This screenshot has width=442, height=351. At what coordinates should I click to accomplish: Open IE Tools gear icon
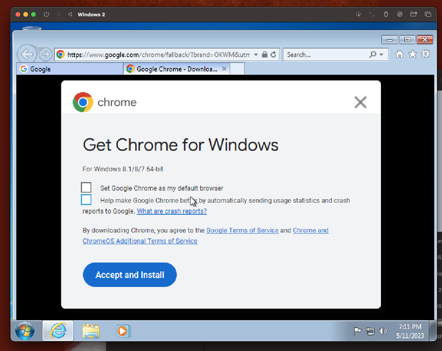click(426, 54)
